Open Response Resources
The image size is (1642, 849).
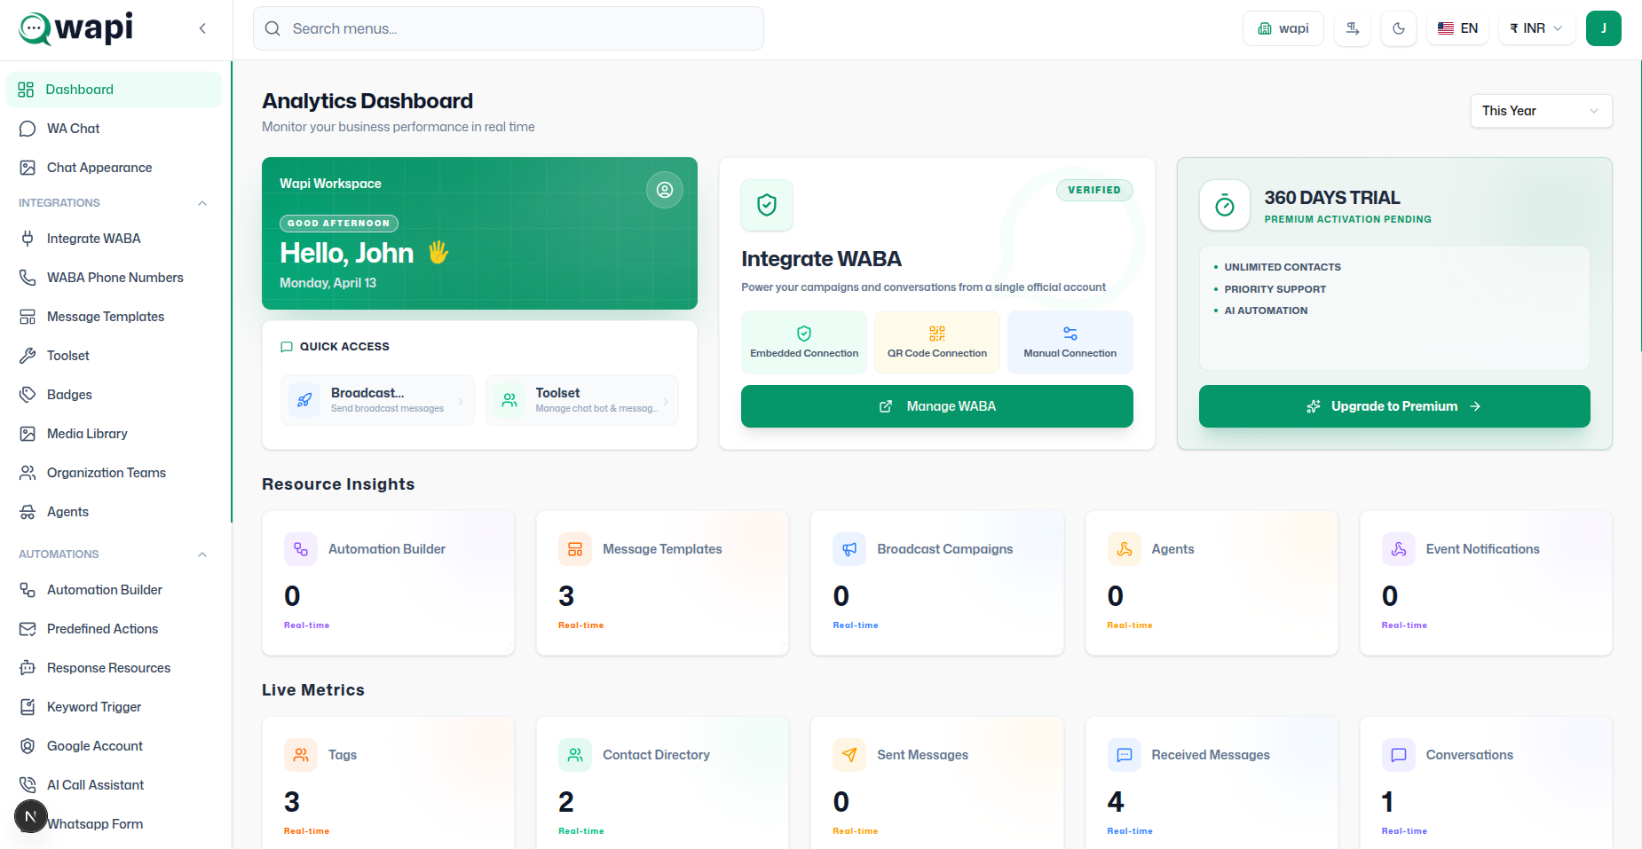pos(114,668)
